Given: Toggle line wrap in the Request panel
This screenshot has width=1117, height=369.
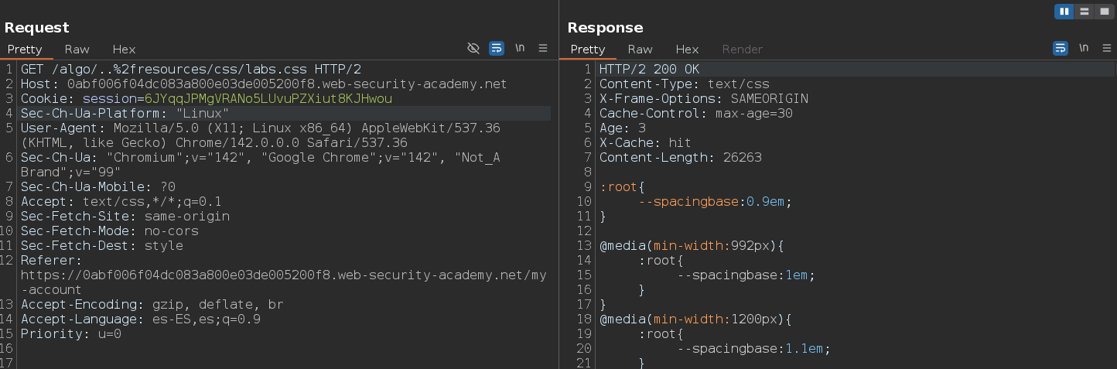Looking at the screenshot, I should pos(497,48).
